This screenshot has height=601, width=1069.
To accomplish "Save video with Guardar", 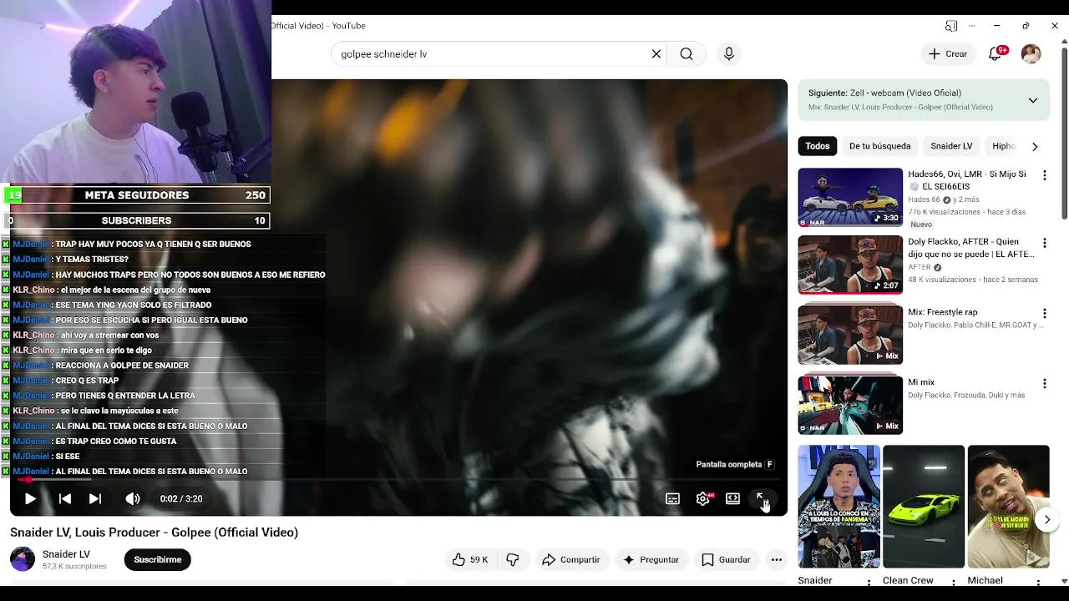I will point(726,559).
